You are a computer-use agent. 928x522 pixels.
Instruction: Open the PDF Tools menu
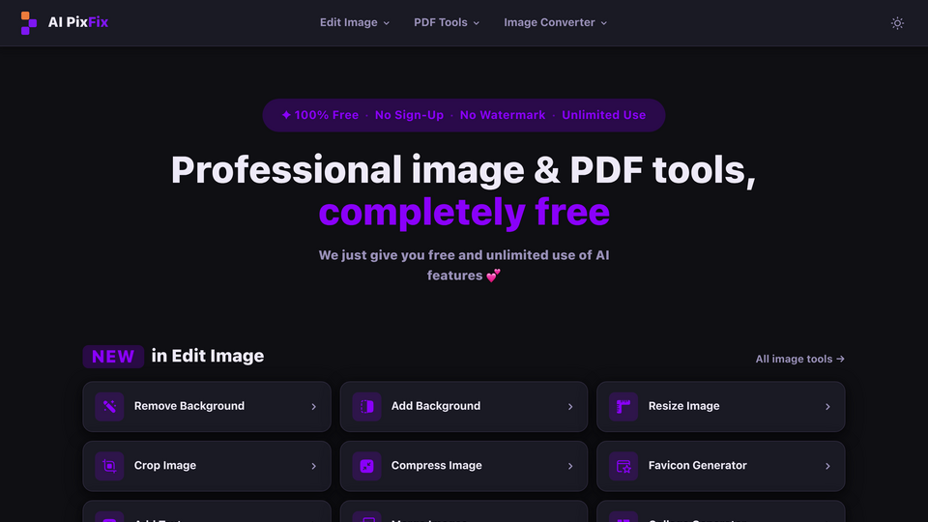tap(447, 22)
